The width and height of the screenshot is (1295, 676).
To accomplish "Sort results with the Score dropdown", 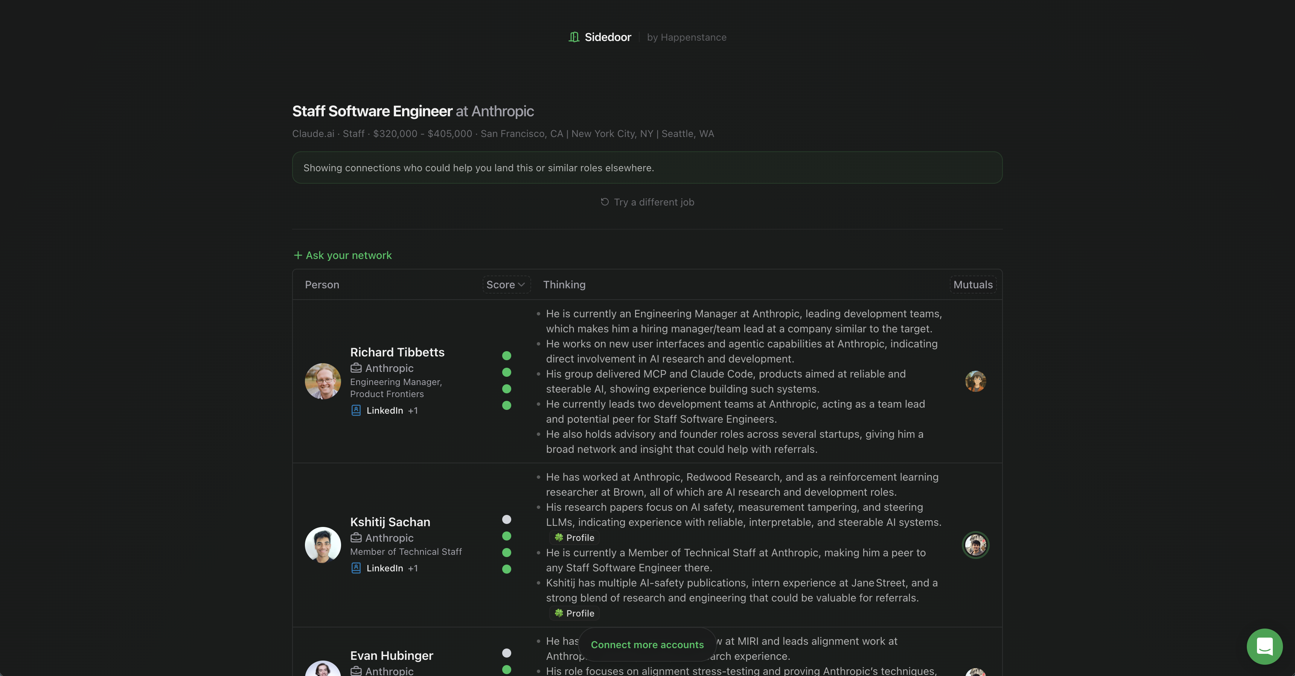I will point(506,285).
